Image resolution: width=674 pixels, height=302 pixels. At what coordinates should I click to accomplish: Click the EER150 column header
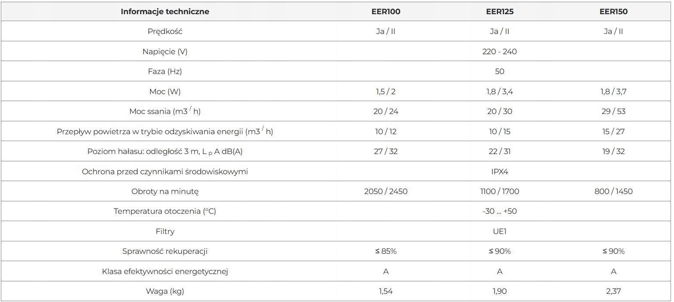pyautogui.click(x=613, y=12)
